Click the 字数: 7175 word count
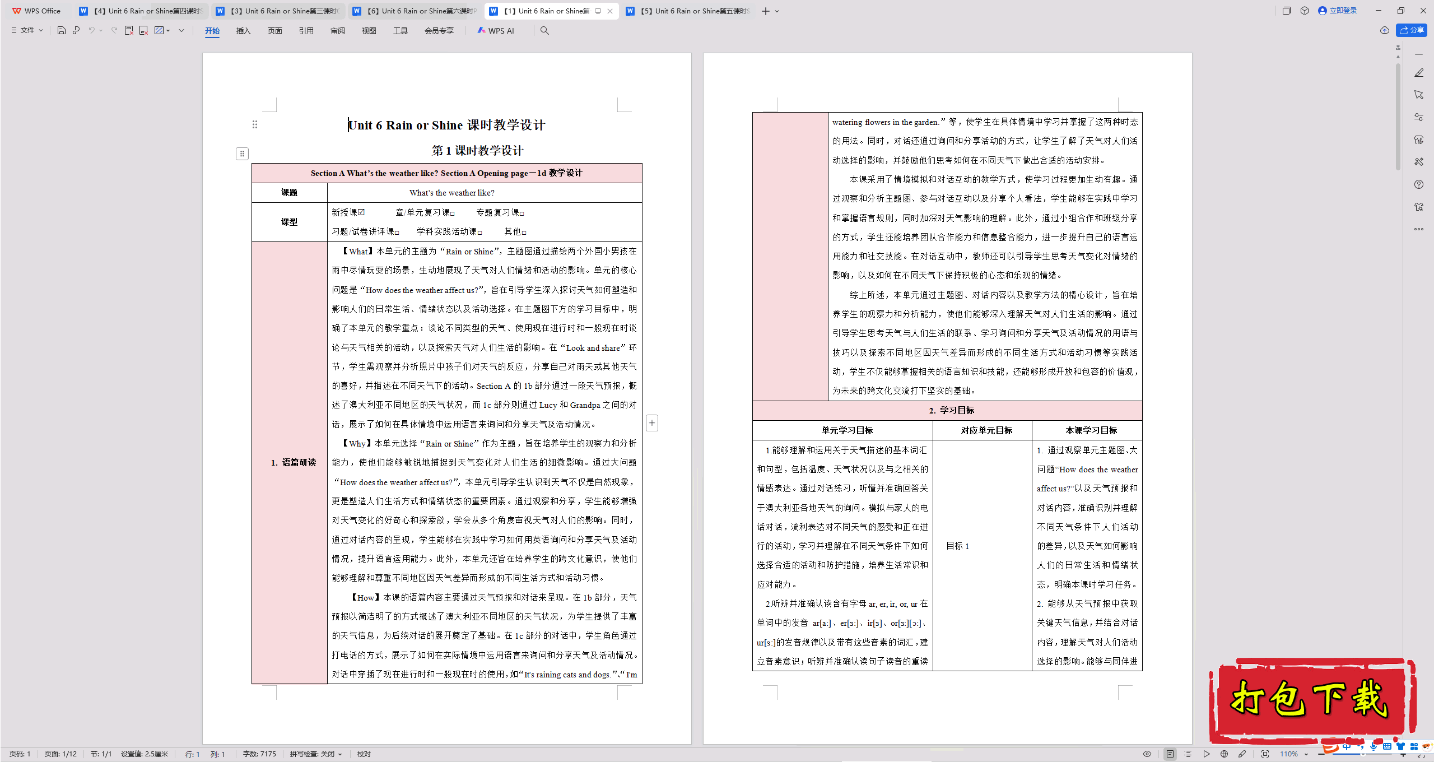The height and width of the screenshot is (762, 1434). click(259, 754)
